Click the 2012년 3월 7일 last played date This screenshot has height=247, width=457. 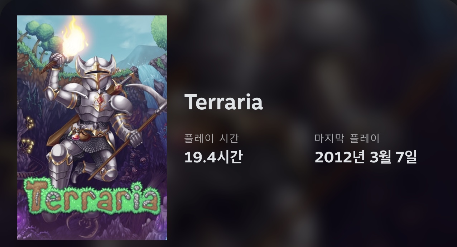coord(366,157)
